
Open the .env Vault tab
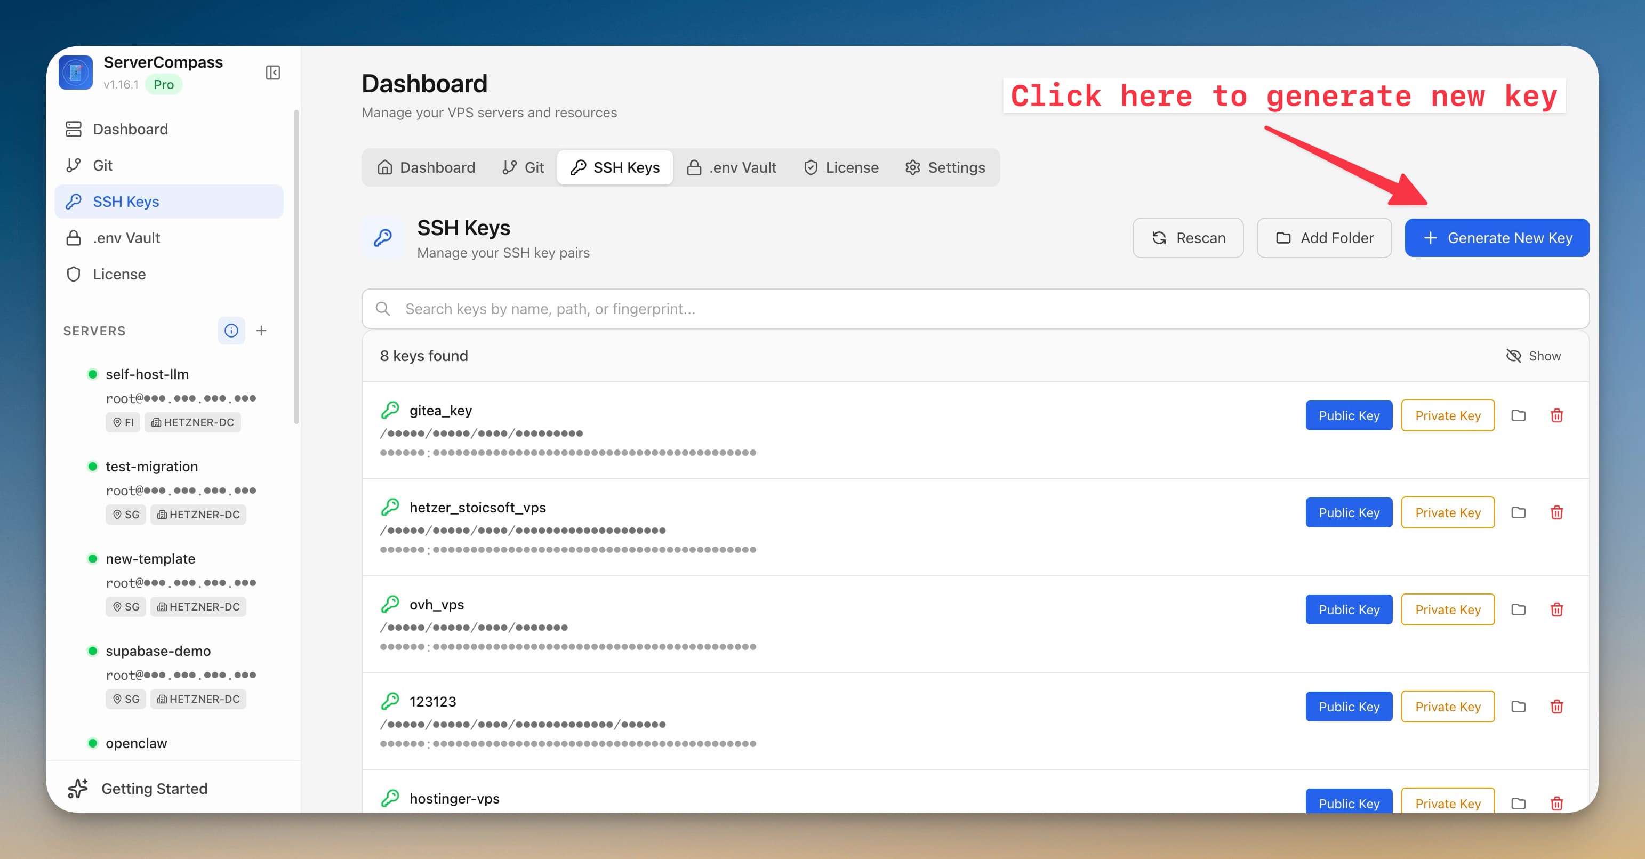coord(732,167)
